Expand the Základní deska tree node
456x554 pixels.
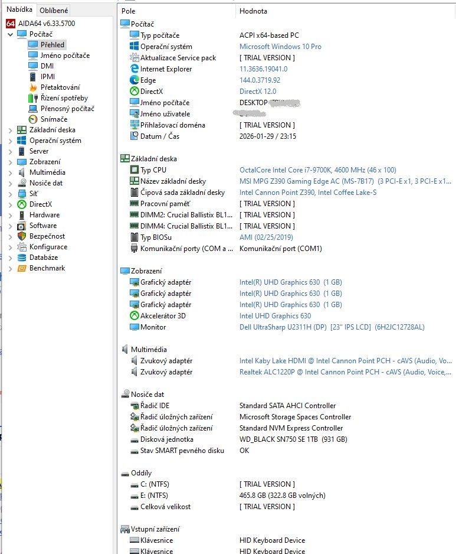[x=10, y=130]
